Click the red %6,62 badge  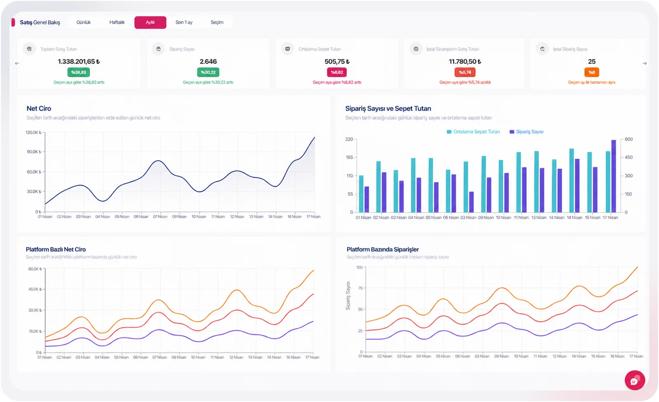pyautogui.click(x=337, y=72)
